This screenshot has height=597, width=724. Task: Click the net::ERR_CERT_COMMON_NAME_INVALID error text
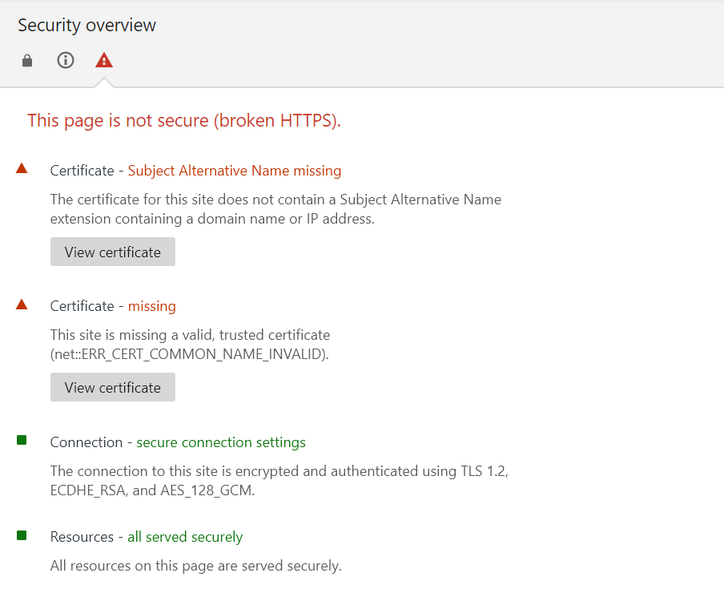(189, 353)
